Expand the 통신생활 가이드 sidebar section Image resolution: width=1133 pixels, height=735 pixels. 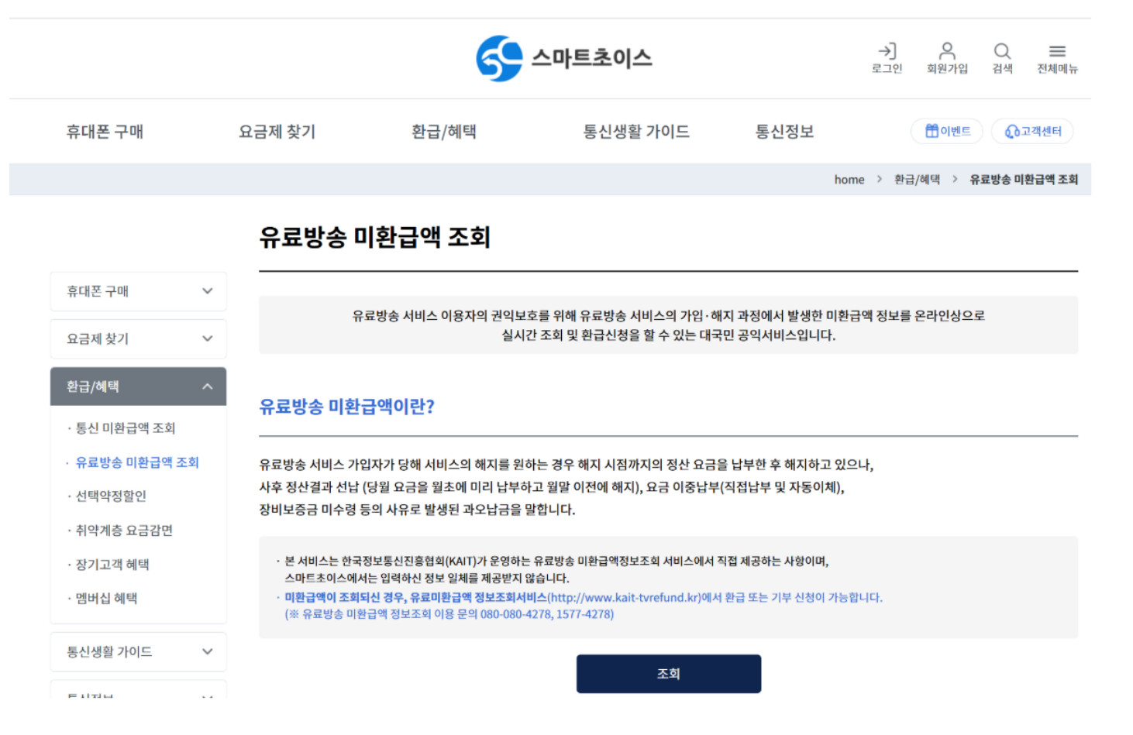pos(138,651)
